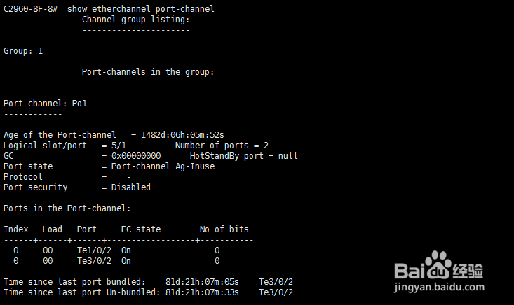Click the Baidu paw logo watermark
This screenshot has width=514, height=305.
pos(438,265)
